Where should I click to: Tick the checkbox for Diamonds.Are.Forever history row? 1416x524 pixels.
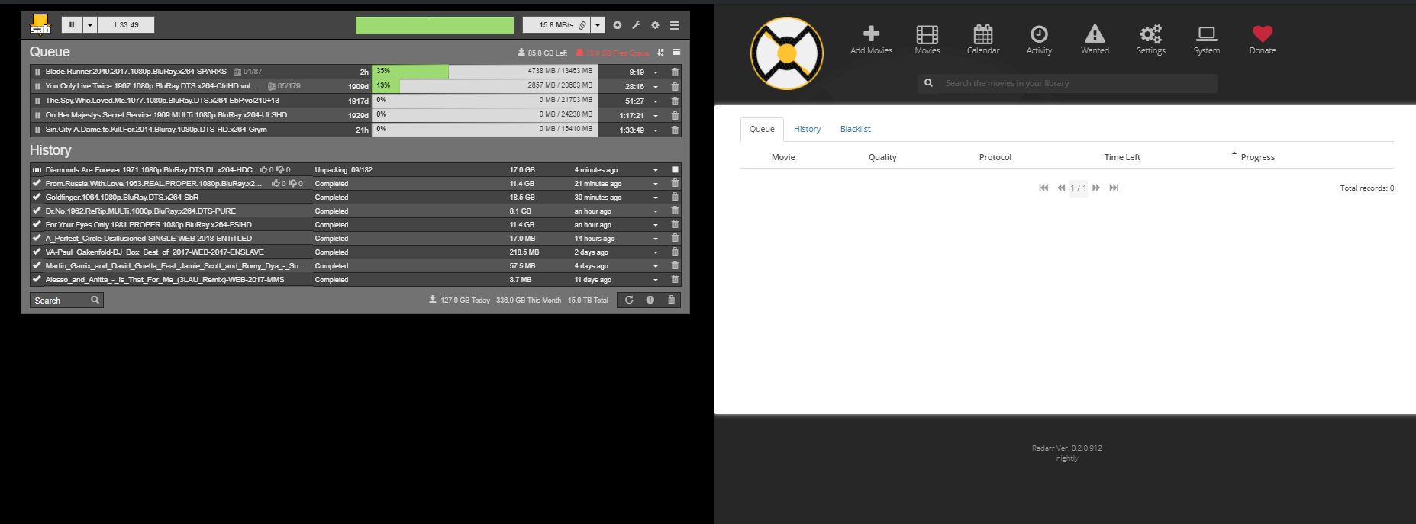(675, 169)
